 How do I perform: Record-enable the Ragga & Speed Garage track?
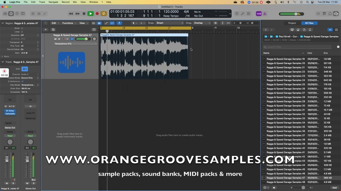[x=63, y=39]
